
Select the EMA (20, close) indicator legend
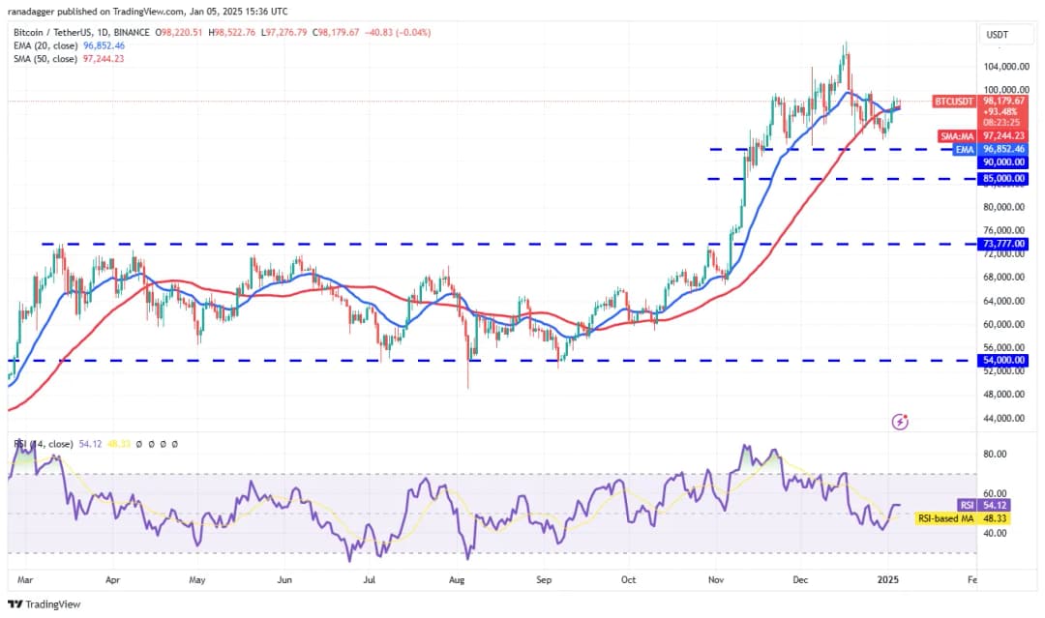tap(66, 45)
